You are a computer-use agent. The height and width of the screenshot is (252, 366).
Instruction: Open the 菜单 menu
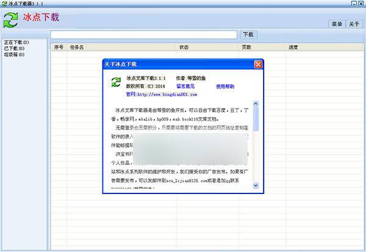click(x=337, y=24)
